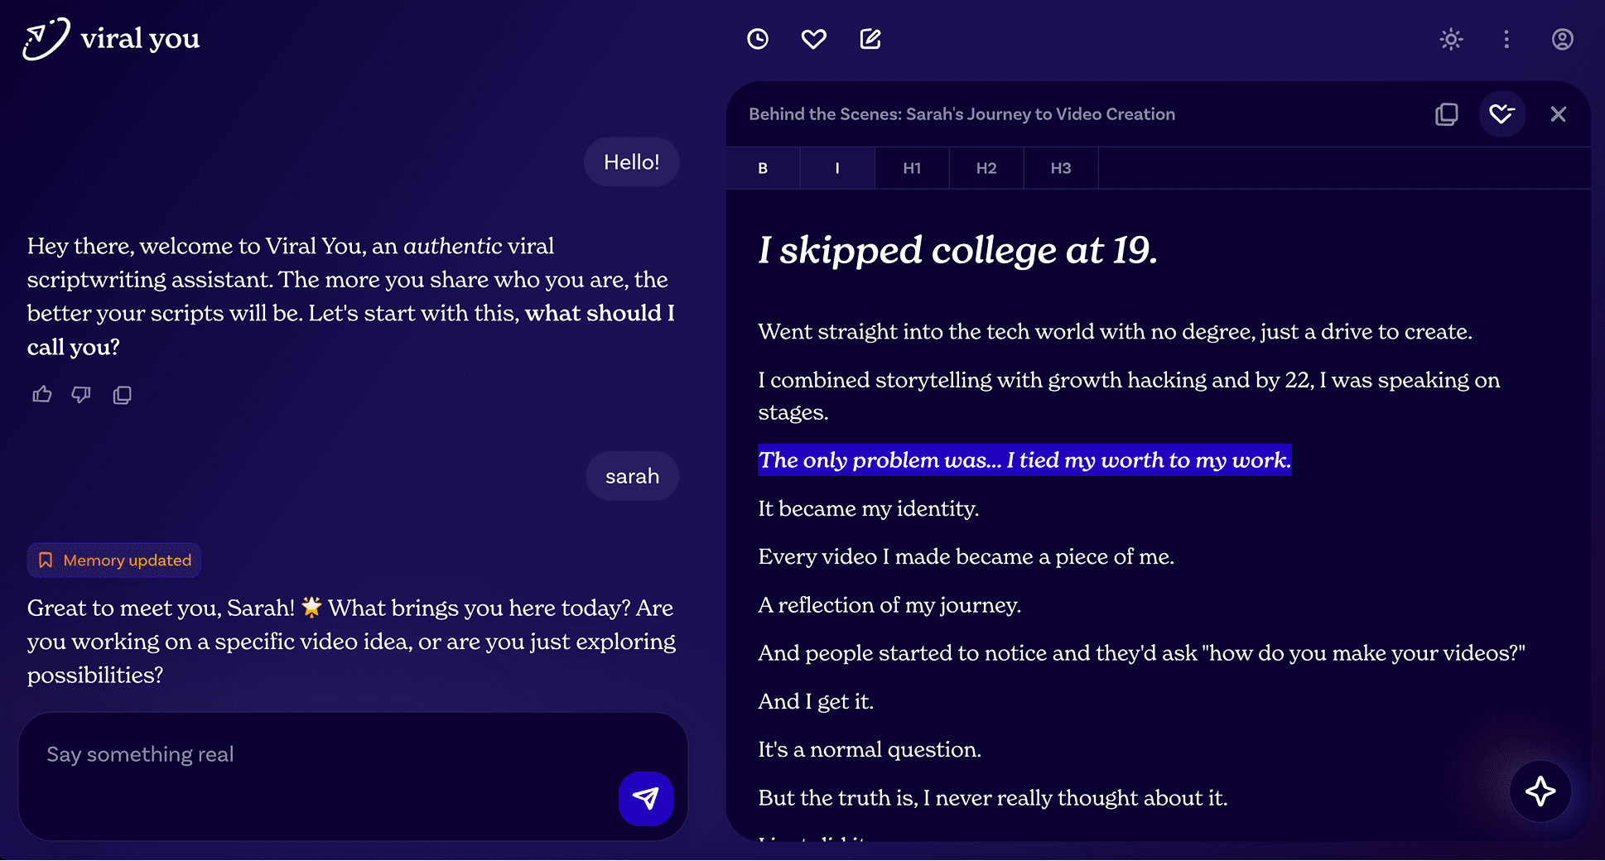Close the Sarah's Journey script panel
Image resolution: width=1605 pixels, height=861 pixels.
(x=1559, y=114)
